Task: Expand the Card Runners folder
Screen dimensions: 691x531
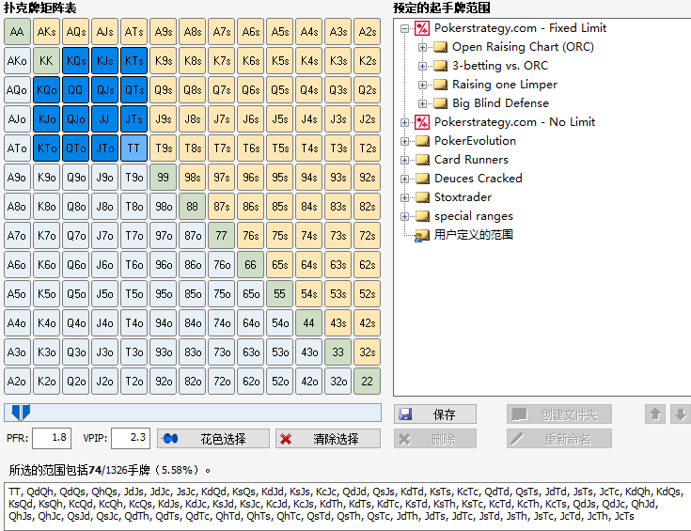Action: 404,160
